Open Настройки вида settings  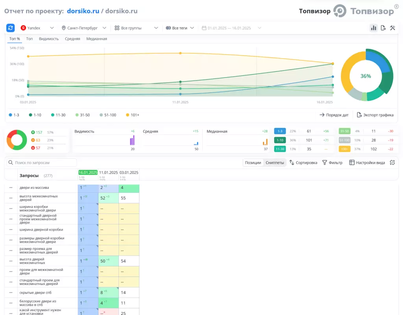tap(367, 163)
